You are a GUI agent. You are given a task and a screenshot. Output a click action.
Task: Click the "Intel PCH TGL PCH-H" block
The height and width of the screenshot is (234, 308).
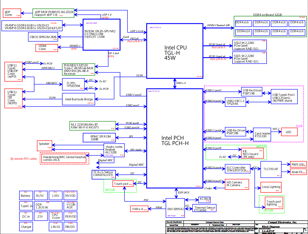[175, 138]
